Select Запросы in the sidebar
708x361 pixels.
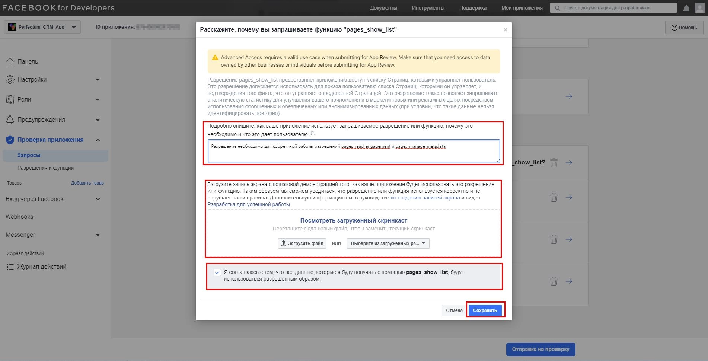point(55,155)
